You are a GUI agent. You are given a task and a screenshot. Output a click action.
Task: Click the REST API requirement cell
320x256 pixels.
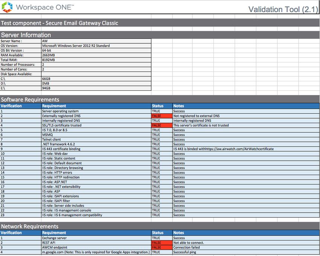click(x=96, y=242)
